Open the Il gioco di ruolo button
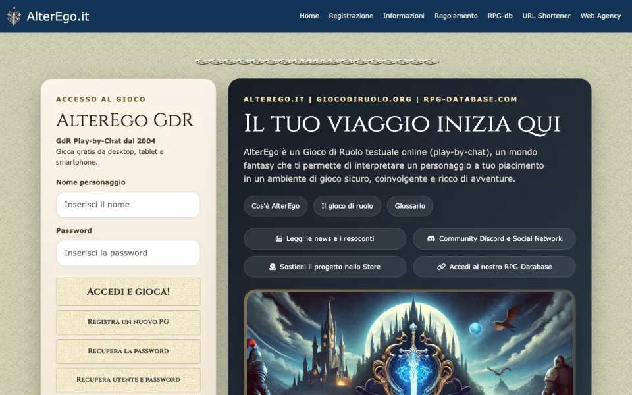Viewport: 632px width, 395px height. pyautogui.click(x=347, y=206)
